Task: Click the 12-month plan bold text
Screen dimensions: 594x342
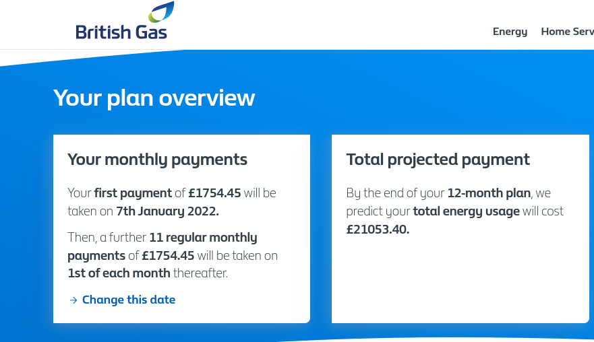Action: click(x=489, y=193)
